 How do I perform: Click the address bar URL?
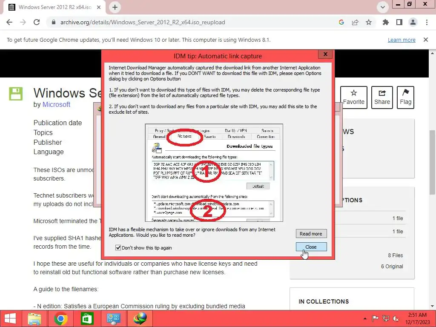tap(143, 22)
